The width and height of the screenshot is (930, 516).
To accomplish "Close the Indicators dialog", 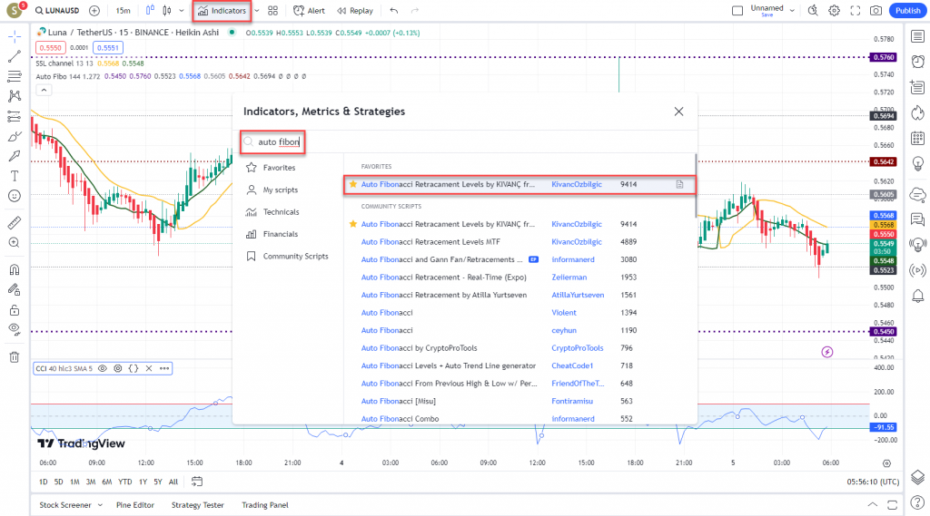I will (678, 112).
